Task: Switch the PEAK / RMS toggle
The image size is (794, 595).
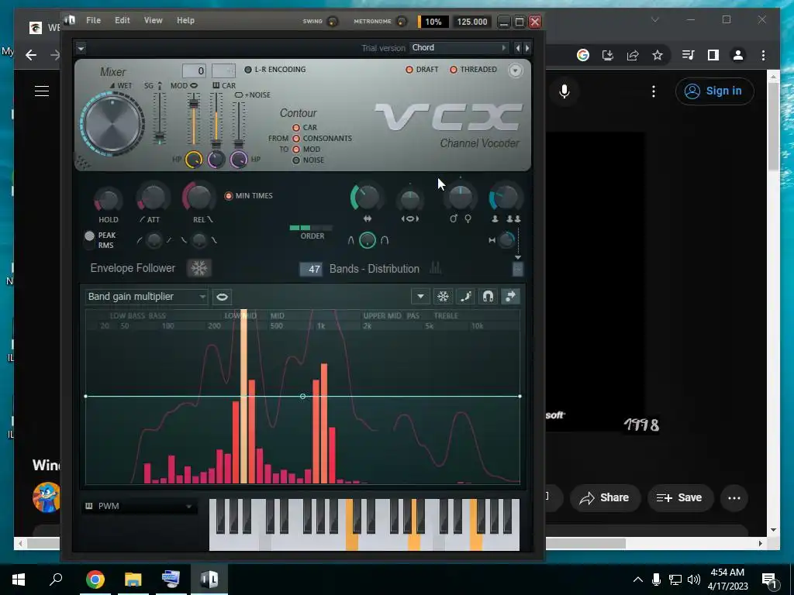Action: point(90,240)
